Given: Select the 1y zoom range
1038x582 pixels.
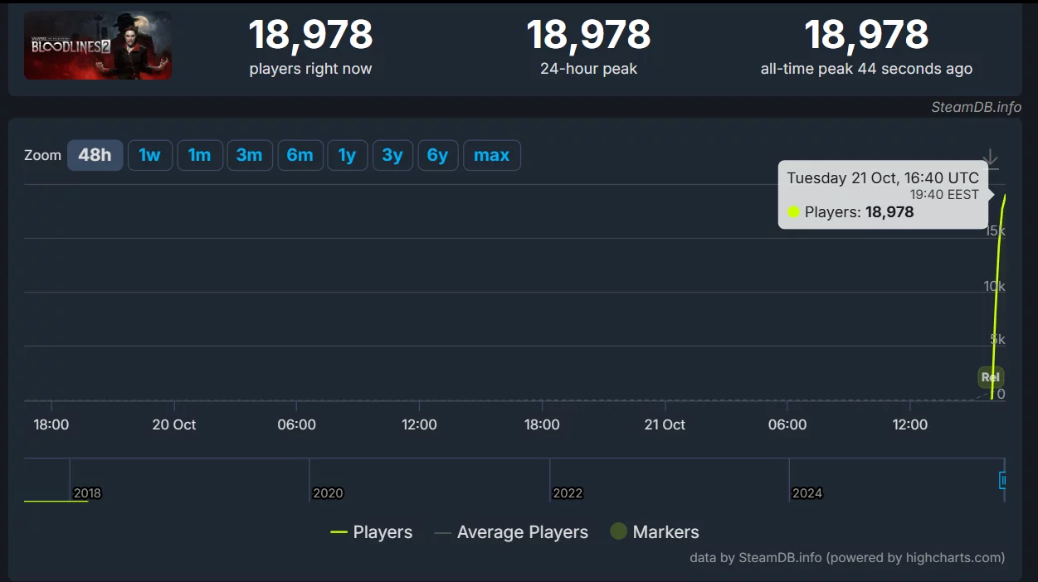Looking at the screenshot, I should coord(347,155).
